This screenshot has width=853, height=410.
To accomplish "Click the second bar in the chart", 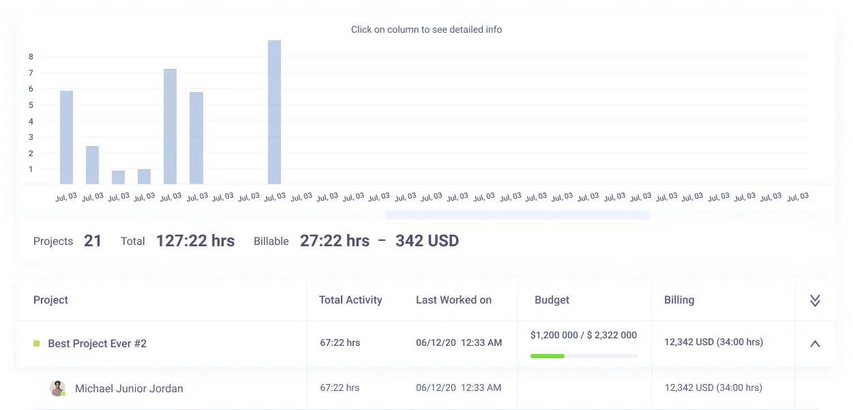I will (92, 165).
